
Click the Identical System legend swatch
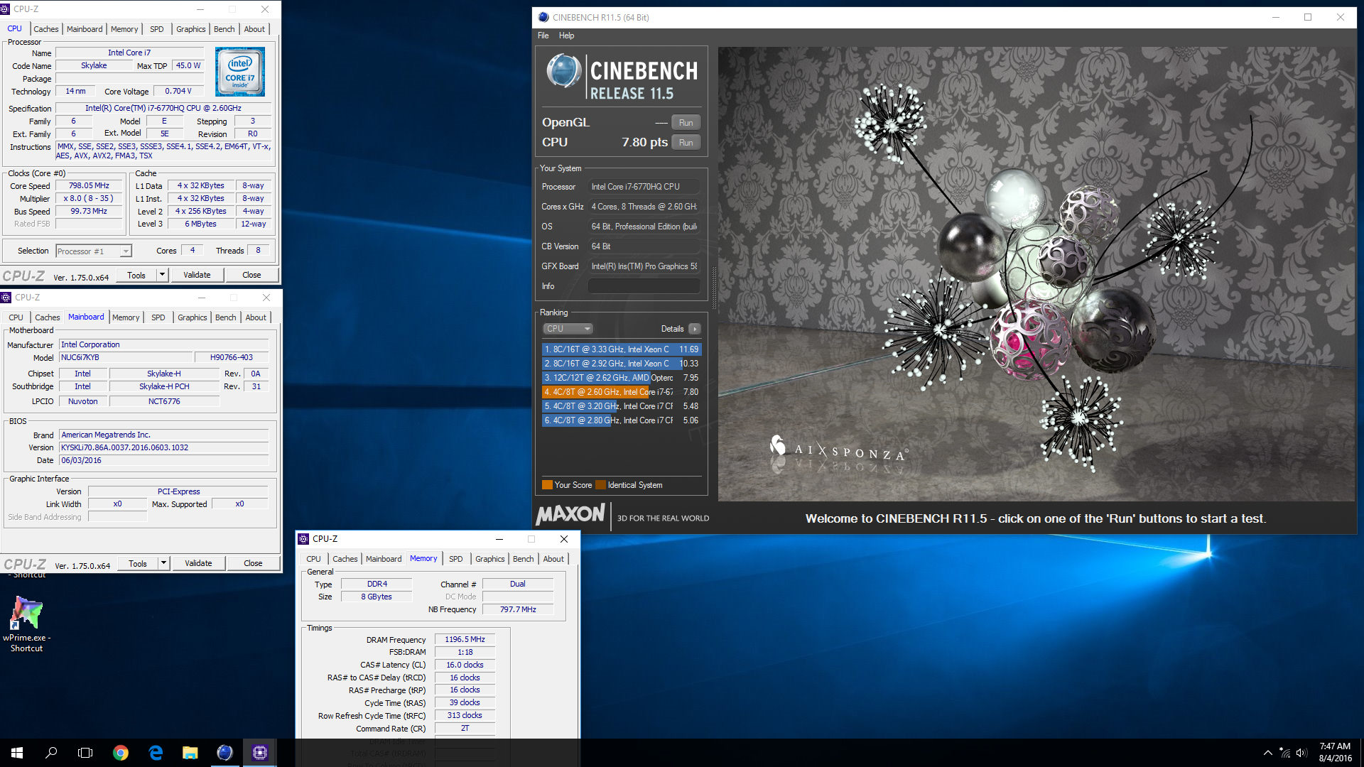coord(601,485)
